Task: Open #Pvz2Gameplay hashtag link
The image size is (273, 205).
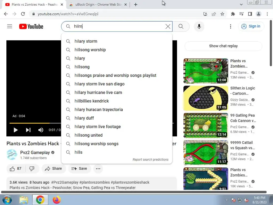Action: pos(65,182)
